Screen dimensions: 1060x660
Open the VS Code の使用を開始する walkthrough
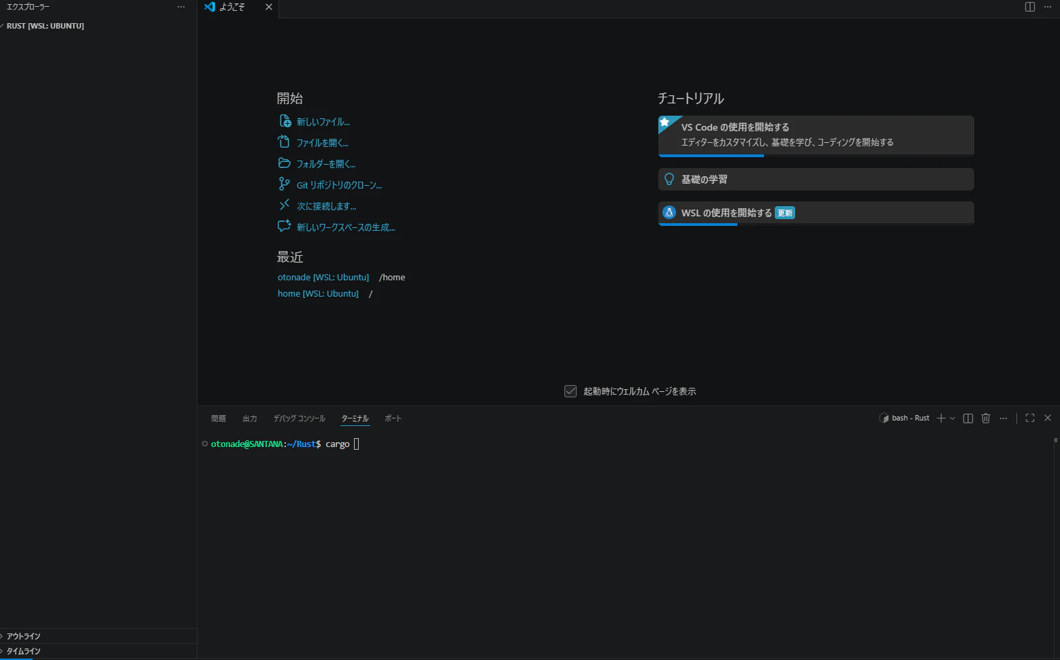point(816,135)
